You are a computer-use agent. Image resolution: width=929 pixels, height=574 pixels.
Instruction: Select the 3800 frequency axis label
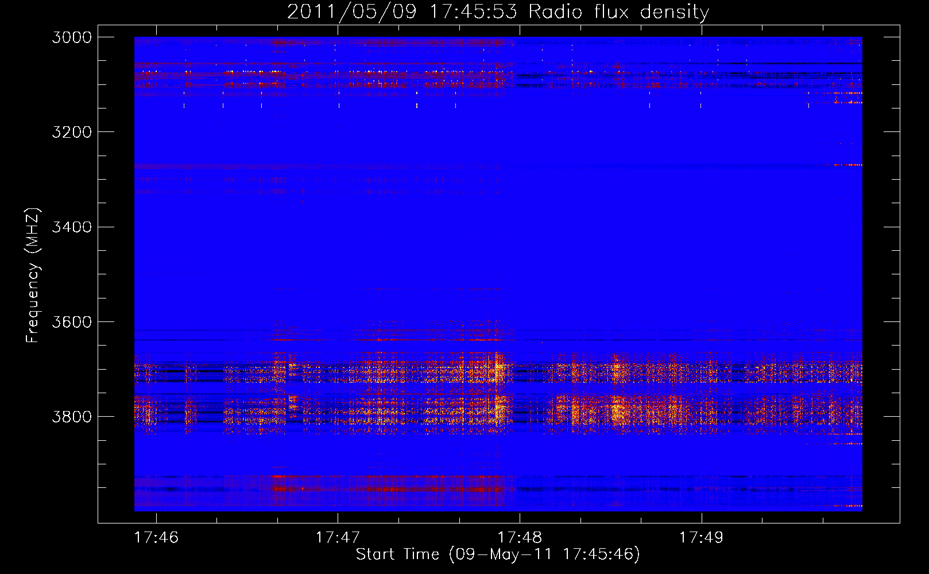[x=72, y=417]
